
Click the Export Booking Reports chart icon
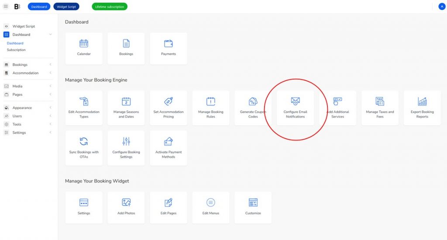pyautogui.click(x=422, y=101)
